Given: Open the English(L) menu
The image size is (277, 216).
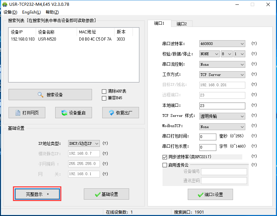Looking at the screenshot, I should pos(31,12).
